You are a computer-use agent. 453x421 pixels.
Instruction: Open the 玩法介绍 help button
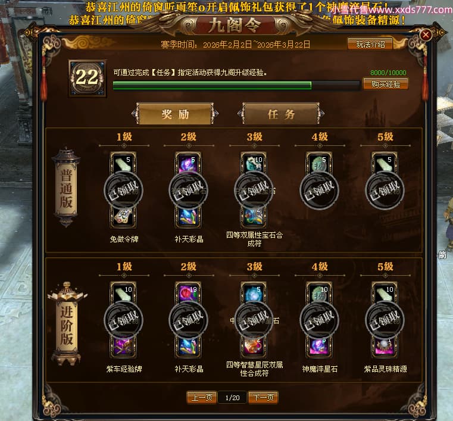(370, 44)
